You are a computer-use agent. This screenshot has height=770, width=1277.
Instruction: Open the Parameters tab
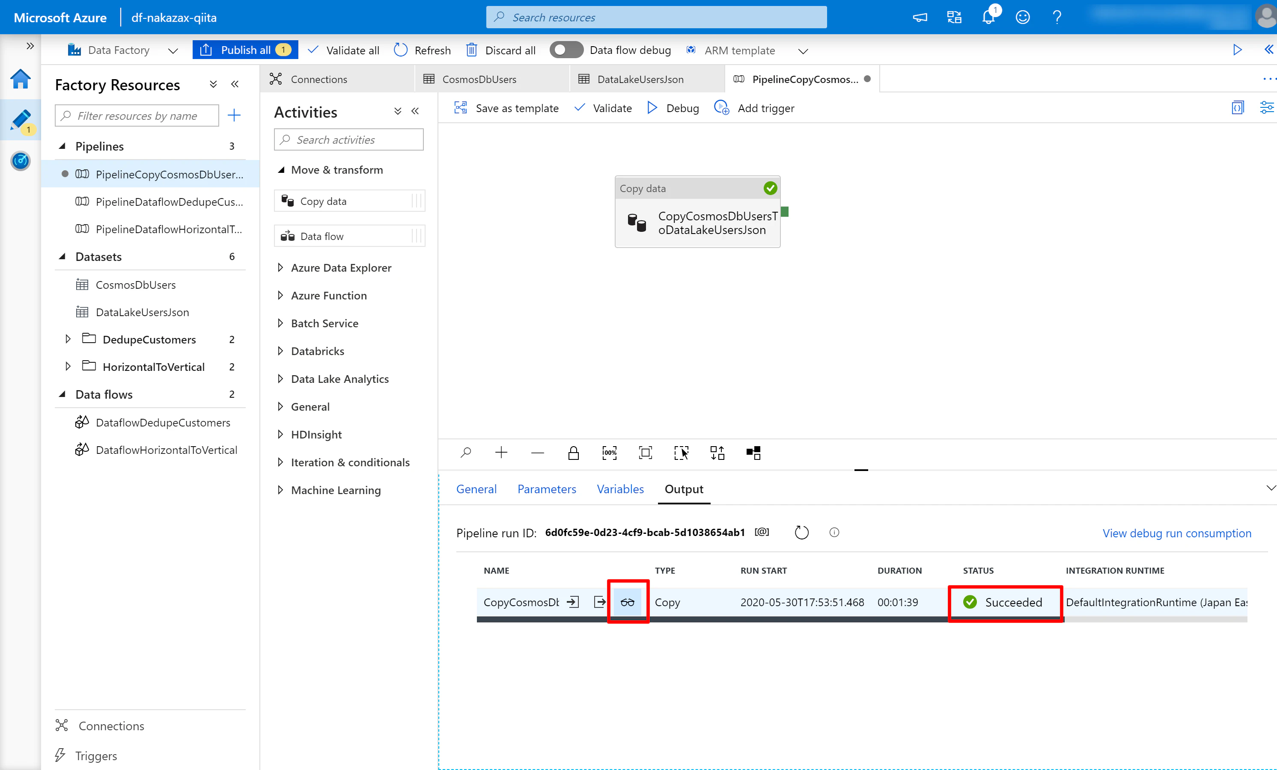547,489
